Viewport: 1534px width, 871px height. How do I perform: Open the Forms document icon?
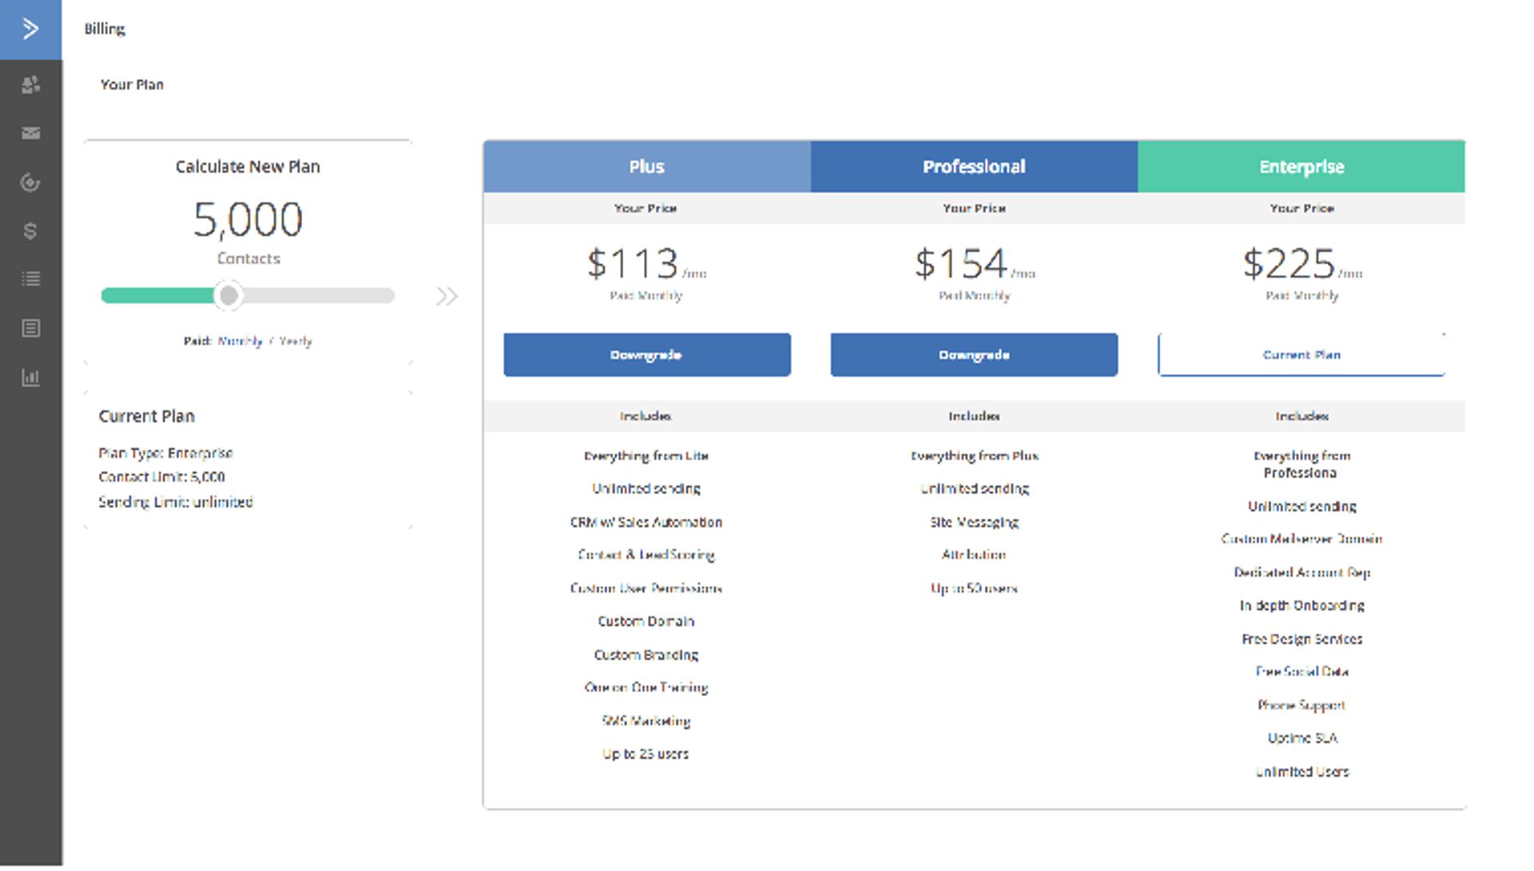click(30, 329)
